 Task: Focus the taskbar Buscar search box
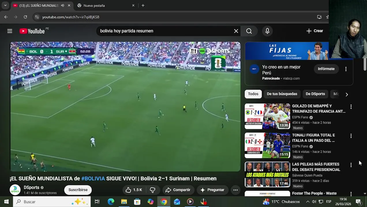pos(52,202)
